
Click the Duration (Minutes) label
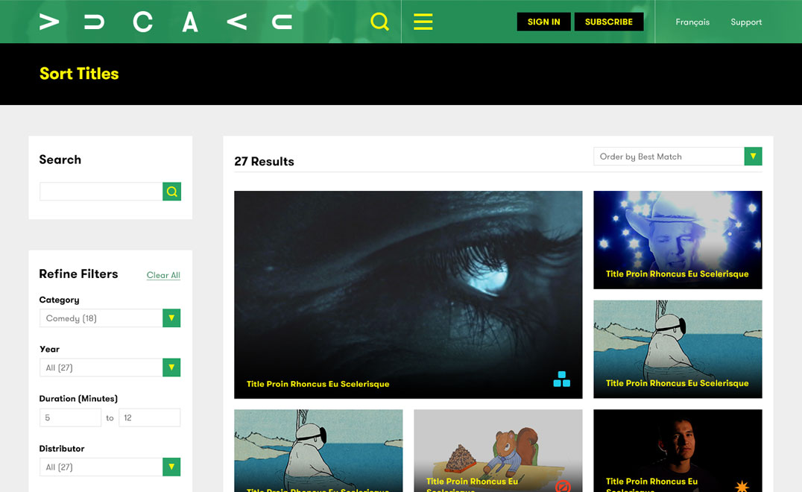click(x=78, y=398)
